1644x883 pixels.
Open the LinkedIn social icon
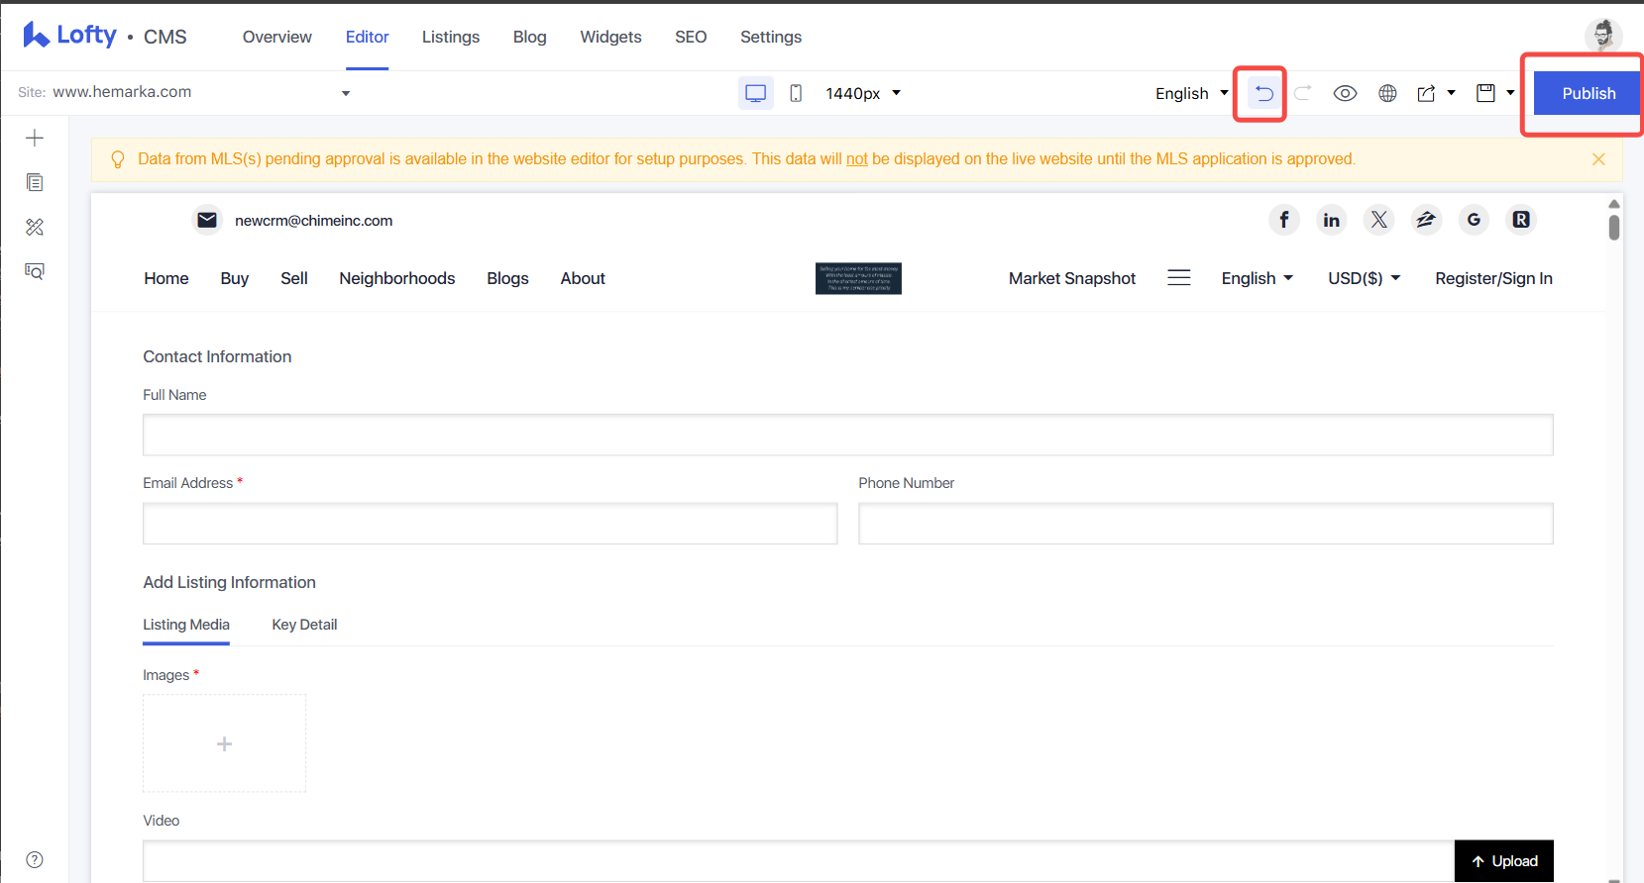point(1331,220)
